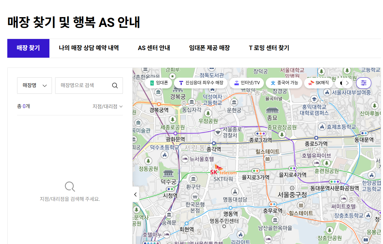Viewport: 383px width, 244px height.
Task: Click the 을지로4가역 label on the map
Action: click(292, 175)
